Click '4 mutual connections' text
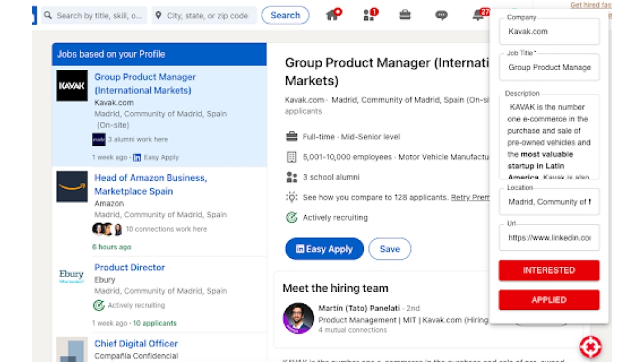The height and width of the screenshot is (362, 644). click(352, 330)
